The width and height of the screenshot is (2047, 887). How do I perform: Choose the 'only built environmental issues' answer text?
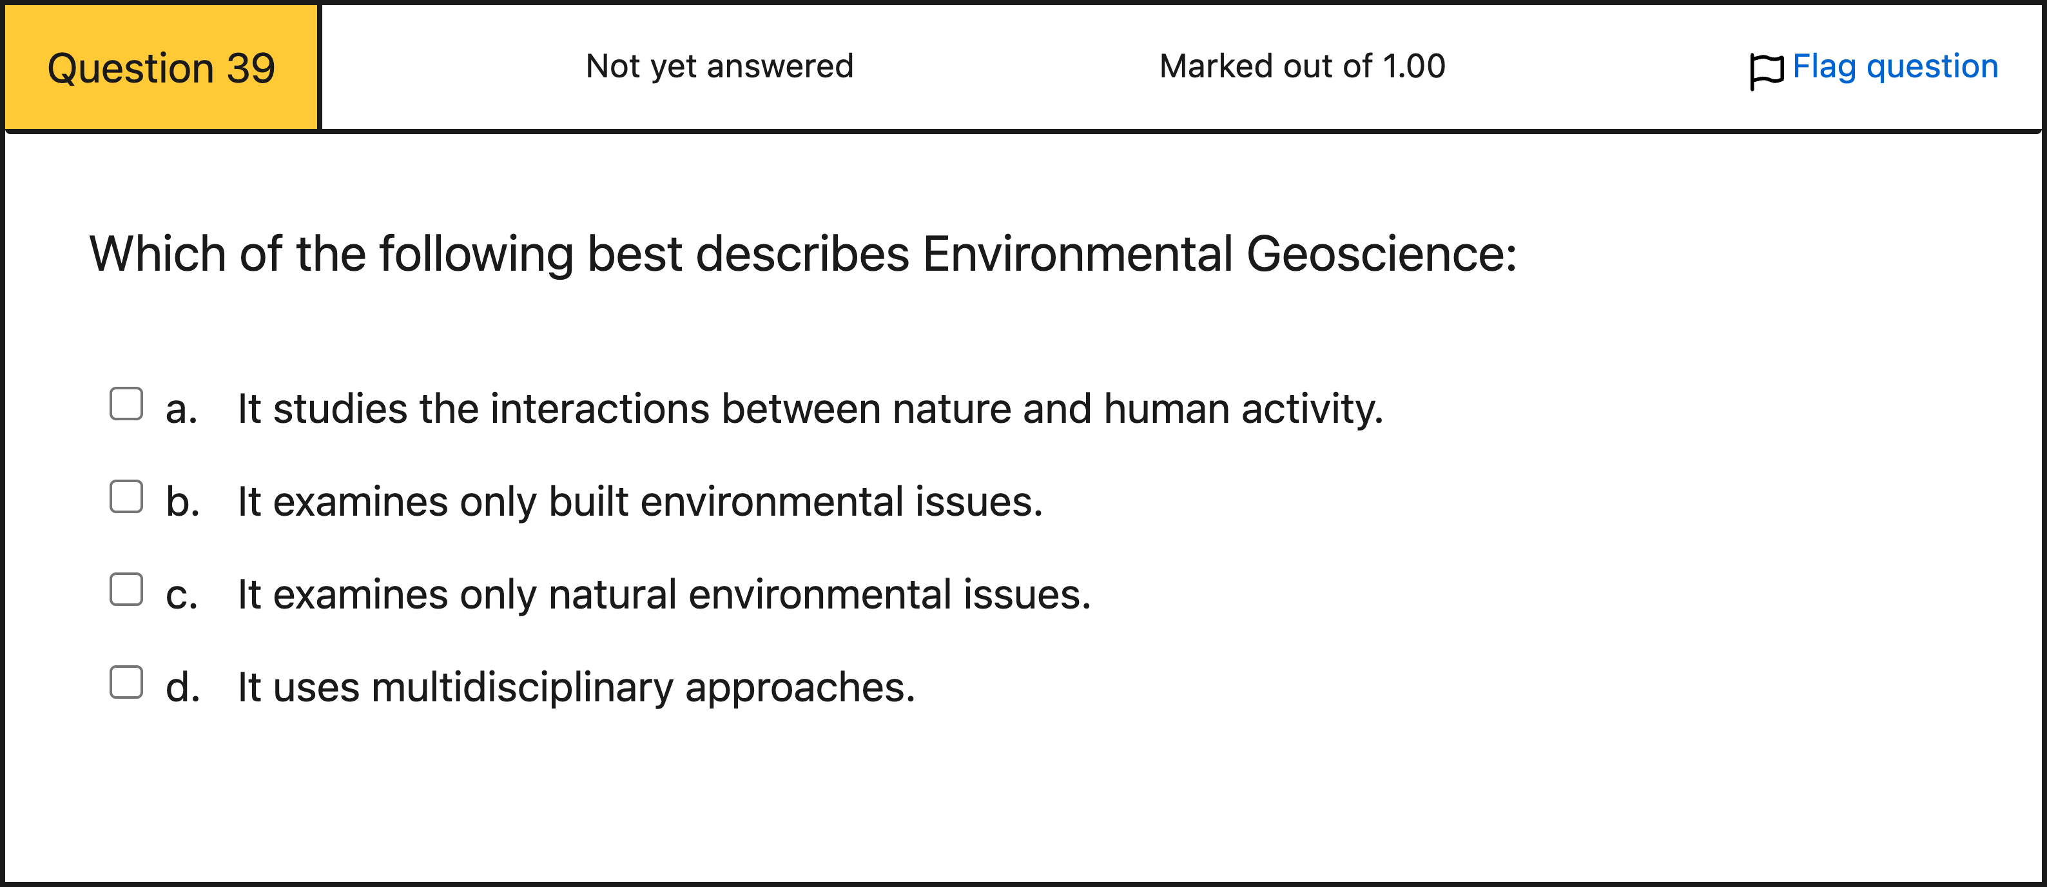pos(639,502)
